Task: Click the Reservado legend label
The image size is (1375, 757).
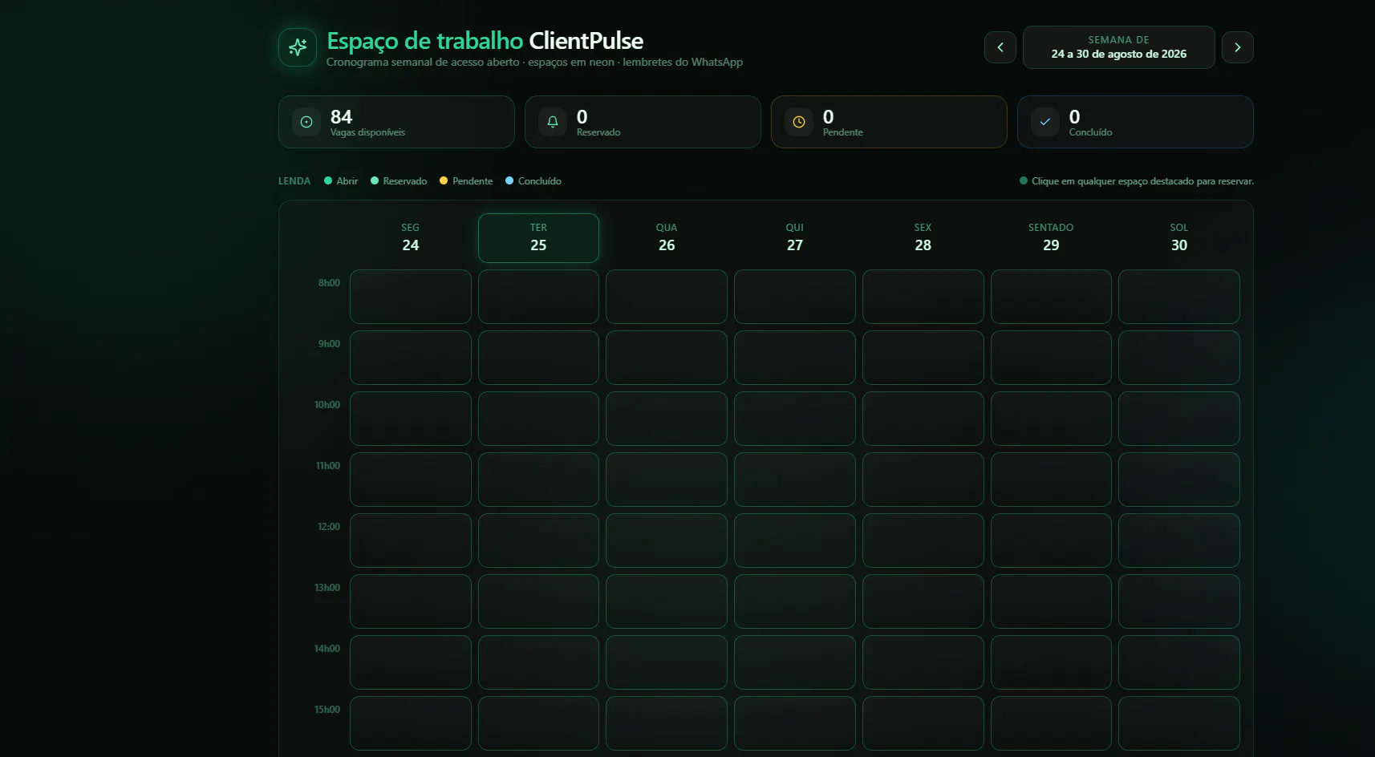Action: tap(405, 181)
